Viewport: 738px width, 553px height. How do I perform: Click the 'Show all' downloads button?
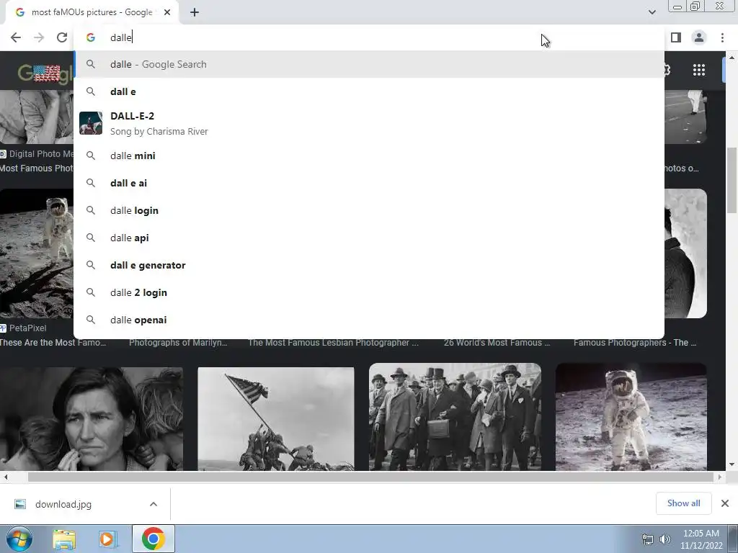tap(683, 503)
